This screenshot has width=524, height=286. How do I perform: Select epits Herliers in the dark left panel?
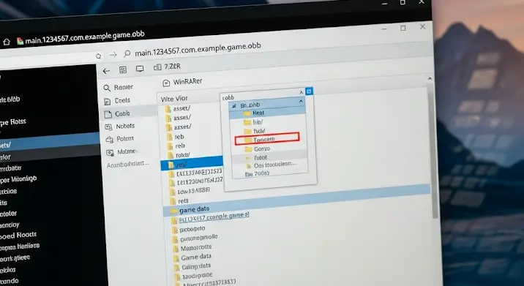[x=20, y=247]
